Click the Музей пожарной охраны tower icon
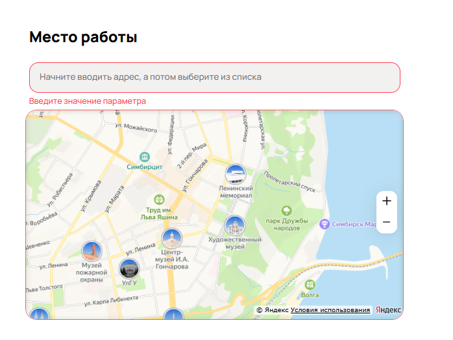 point(92,251)
